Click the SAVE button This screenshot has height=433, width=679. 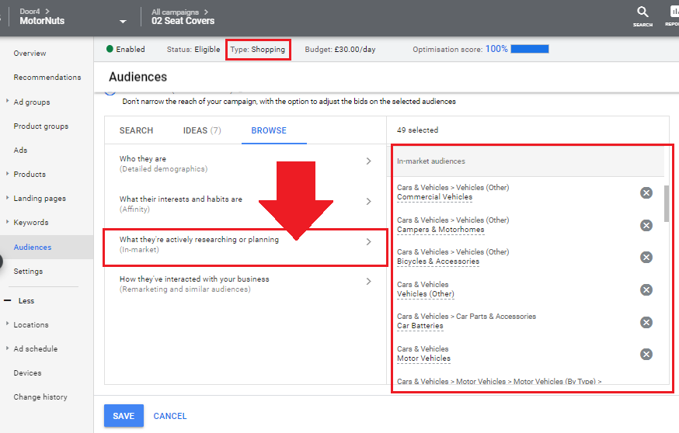(124, 416)
